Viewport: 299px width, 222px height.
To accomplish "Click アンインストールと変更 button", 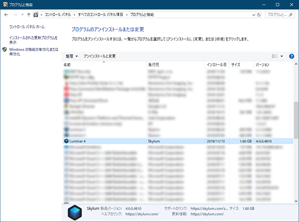I will point(100,56).
